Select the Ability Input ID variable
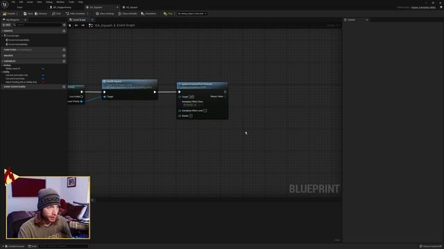The height and width of the screenshot is (249, 444). [x=12, y=68]
